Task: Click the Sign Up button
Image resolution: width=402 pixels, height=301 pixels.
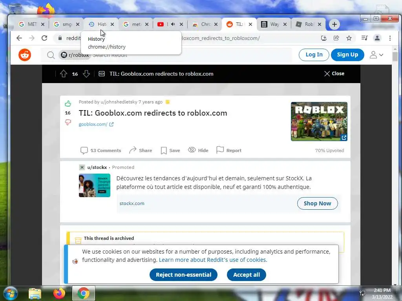Action: [x=347, y=55]
